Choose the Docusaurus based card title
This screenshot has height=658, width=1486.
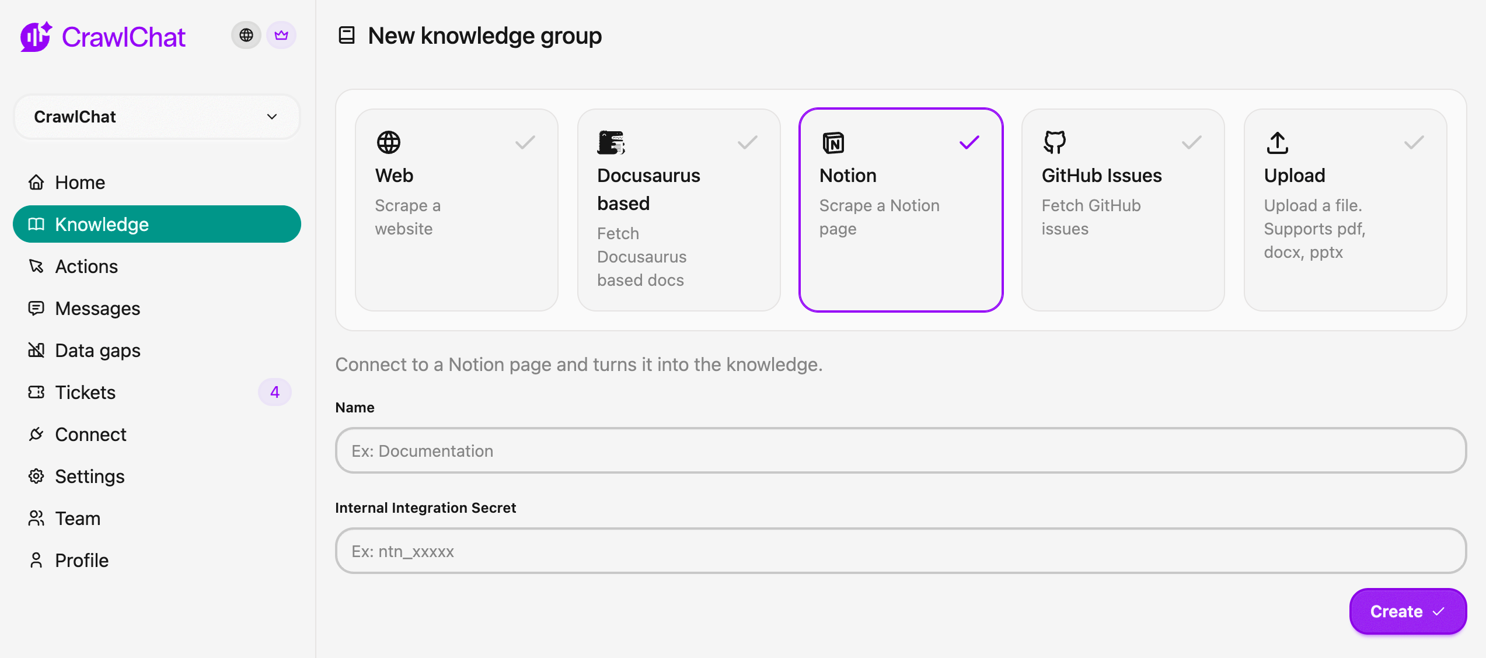(x=648, y=190)
